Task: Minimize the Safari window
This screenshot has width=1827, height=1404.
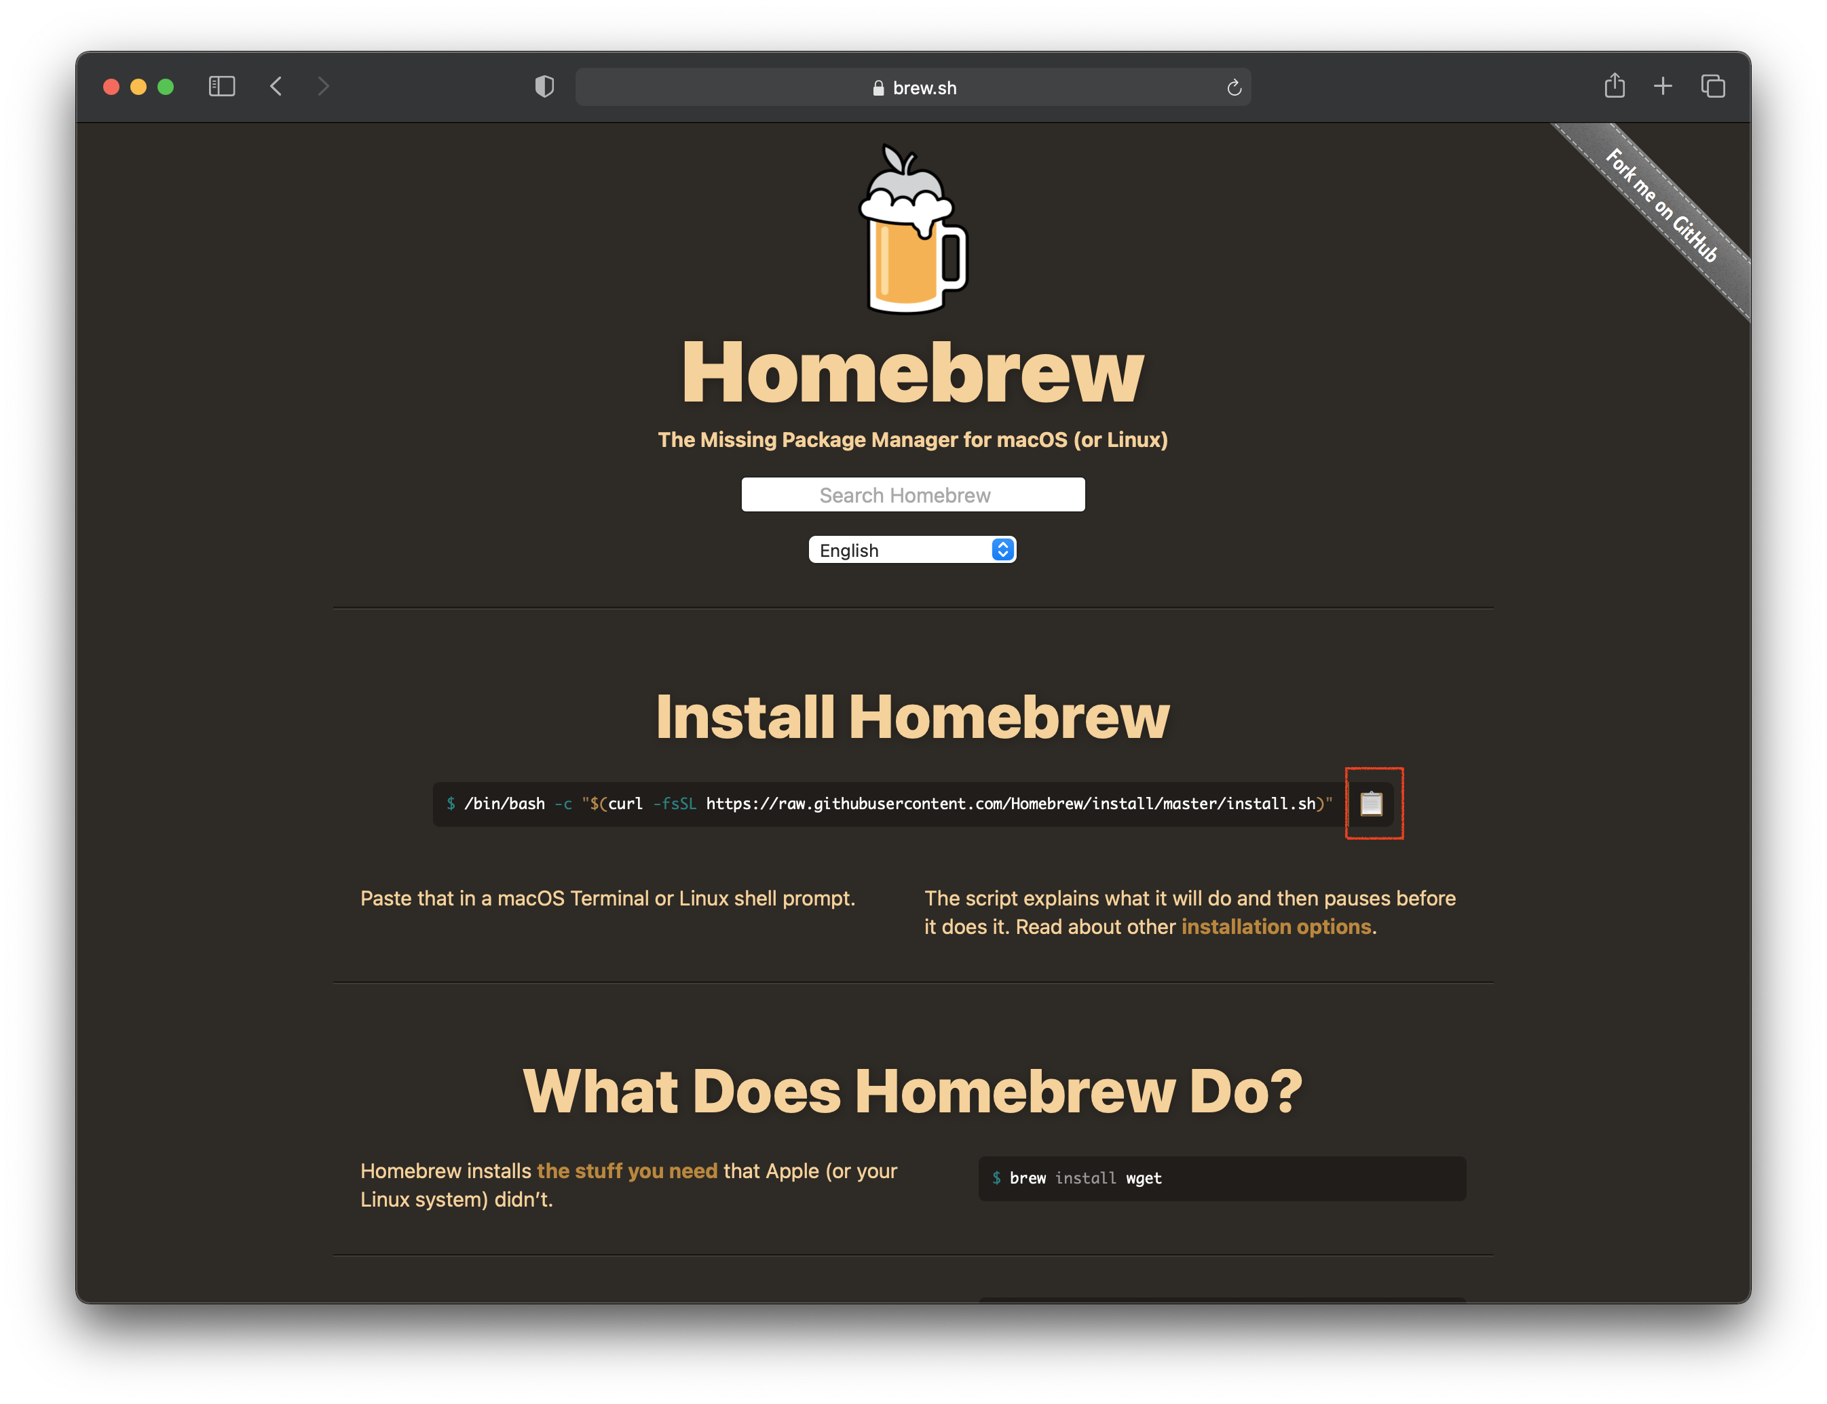Action: (139, 87)
